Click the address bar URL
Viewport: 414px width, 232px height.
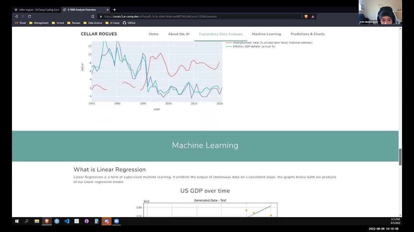click(x=160, y=16)
